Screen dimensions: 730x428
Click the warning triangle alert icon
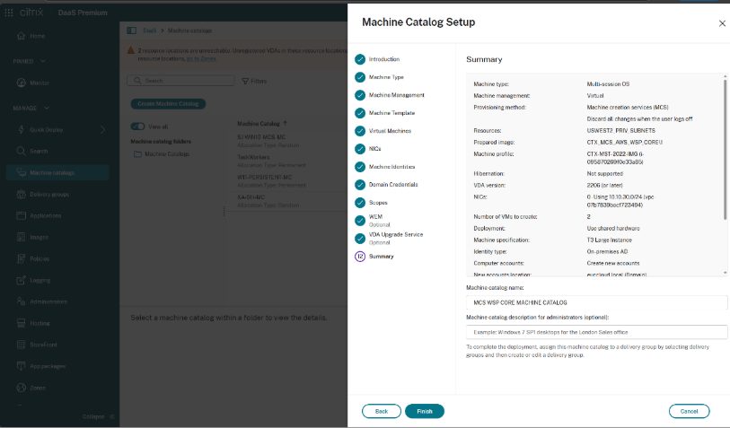pos(131,50)
